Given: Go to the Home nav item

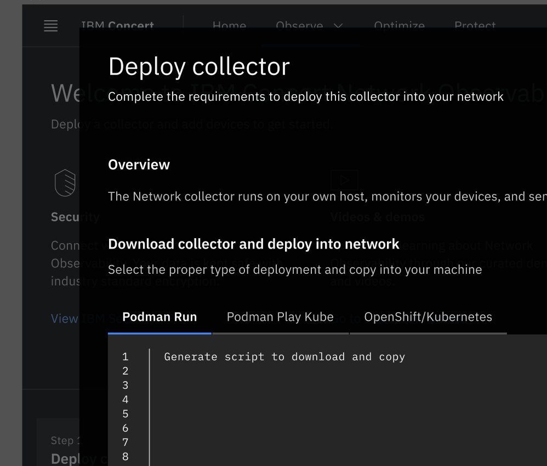Looking at the screenshot, I should click(229, 26).
